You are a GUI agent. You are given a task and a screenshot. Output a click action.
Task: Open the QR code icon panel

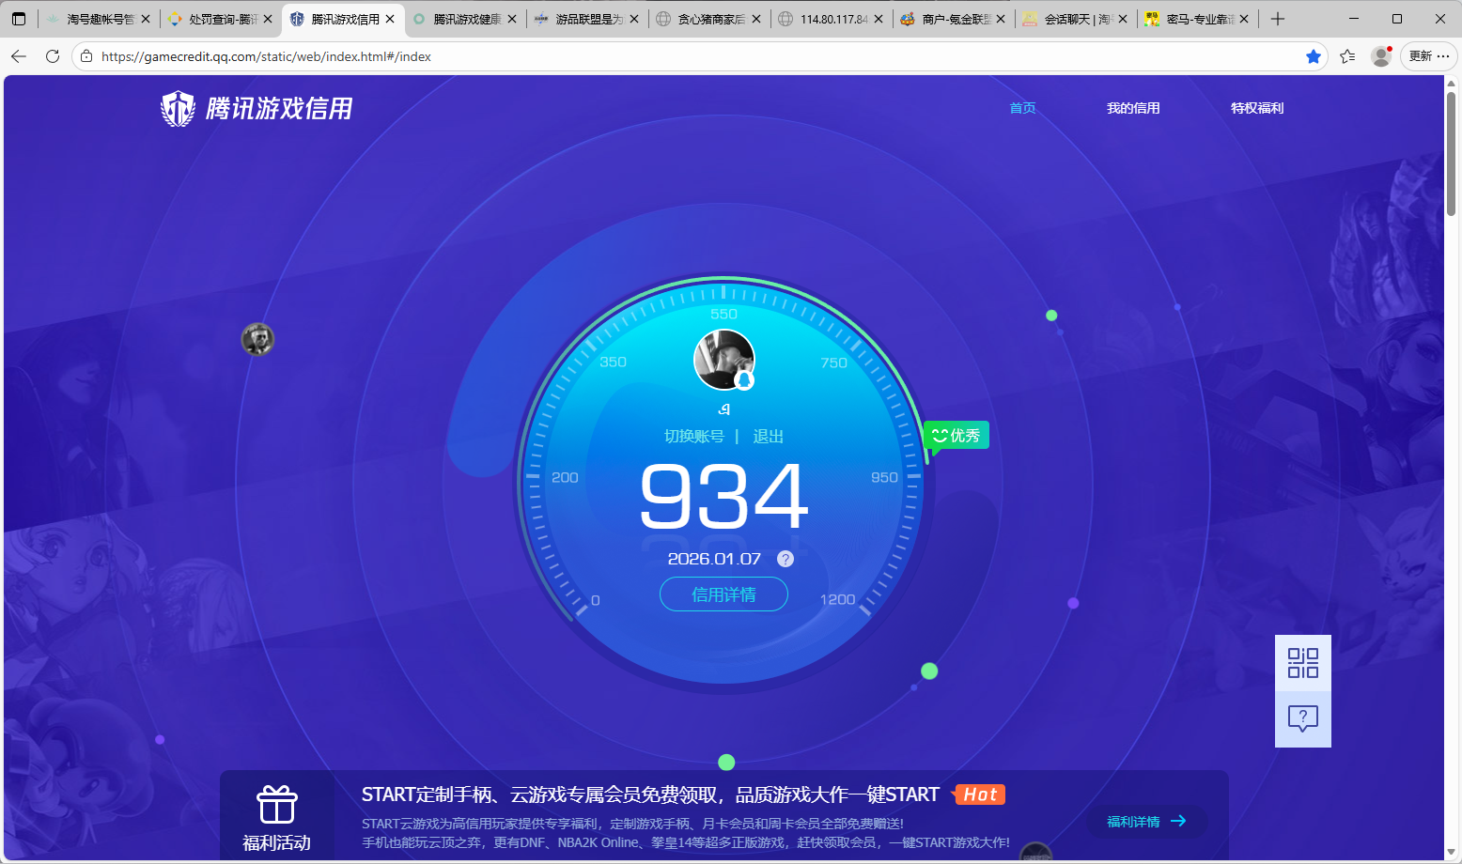click(x=1302, y=663)
